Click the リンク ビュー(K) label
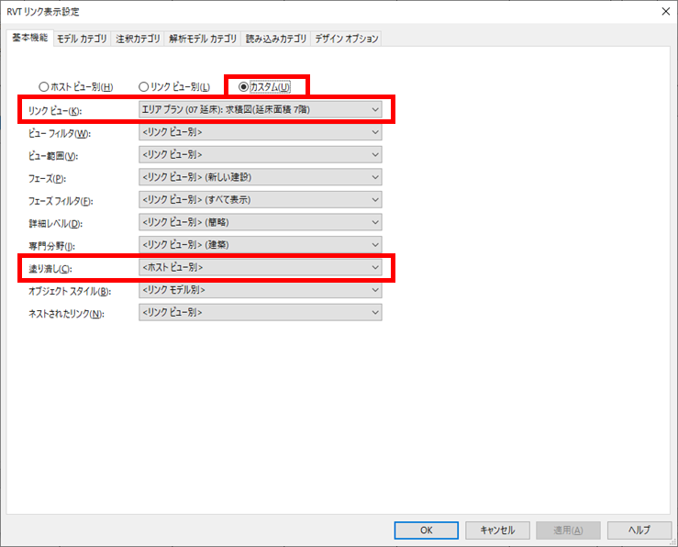The width and height of the screenshot is (678, 547). tap(55, 111)
